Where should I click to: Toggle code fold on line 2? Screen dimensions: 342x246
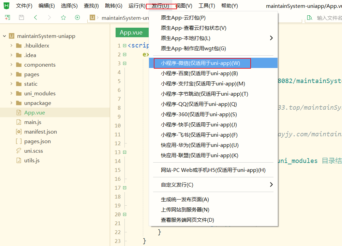(124, 54)
